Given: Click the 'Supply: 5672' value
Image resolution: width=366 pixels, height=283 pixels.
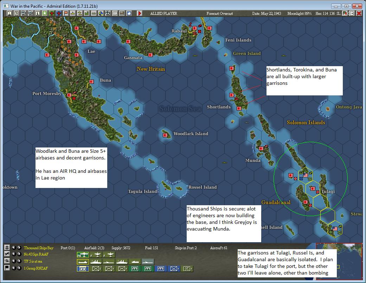Looking at the screenshot, I should [121, 248].
